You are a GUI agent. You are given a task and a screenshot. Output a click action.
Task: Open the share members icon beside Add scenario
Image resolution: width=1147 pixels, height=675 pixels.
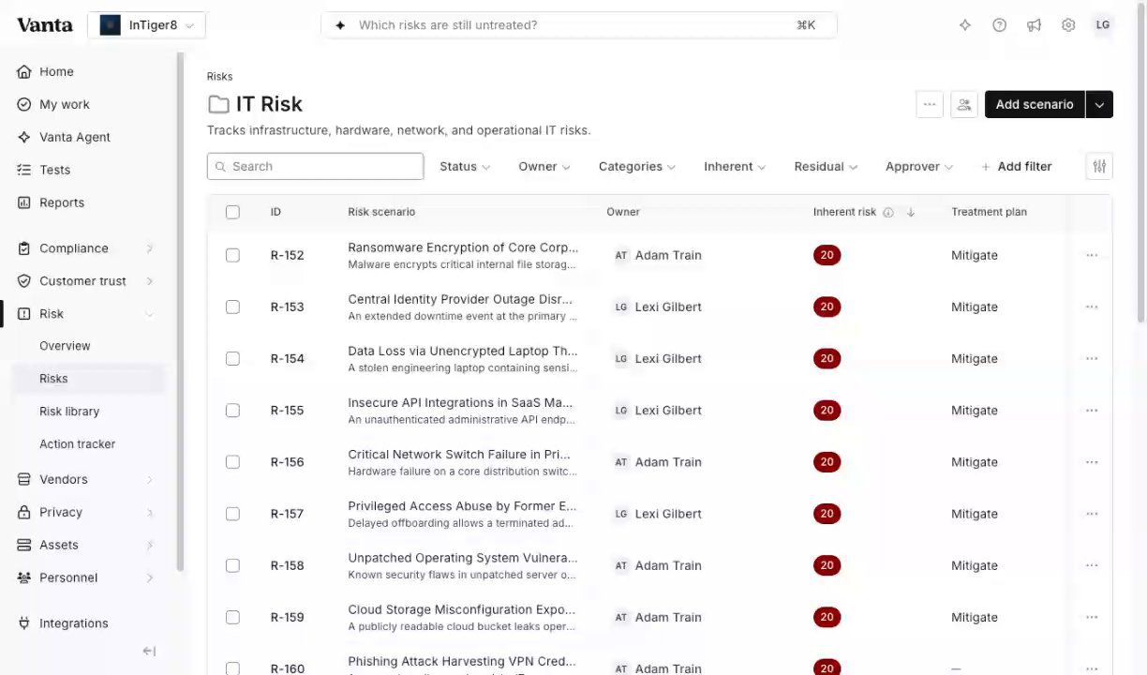[x=964, y=104]
